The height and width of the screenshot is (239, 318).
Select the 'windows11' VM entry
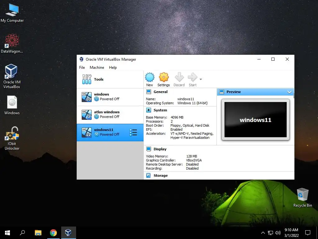tap(110, 133)
